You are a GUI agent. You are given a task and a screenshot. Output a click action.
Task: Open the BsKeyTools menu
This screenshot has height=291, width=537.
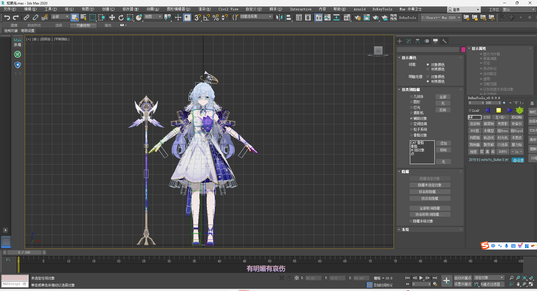pos(382,9)
